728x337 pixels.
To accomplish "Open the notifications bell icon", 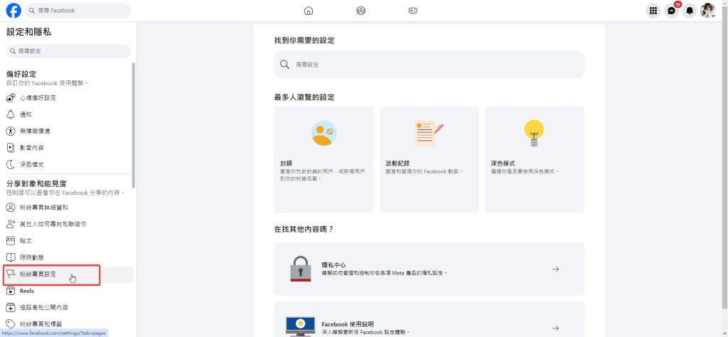I will click(x=689, y=11).
